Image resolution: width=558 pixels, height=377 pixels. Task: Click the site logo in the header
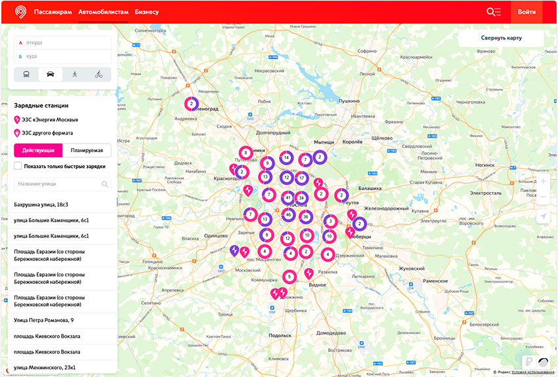point(21,12)
